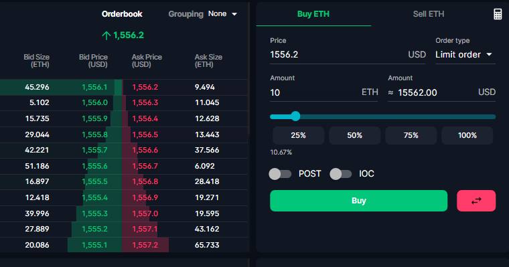509x267 pixels.
Task: Expand the Grouping None dropdown
Action: pyautogui.click(x=222, y=14)
